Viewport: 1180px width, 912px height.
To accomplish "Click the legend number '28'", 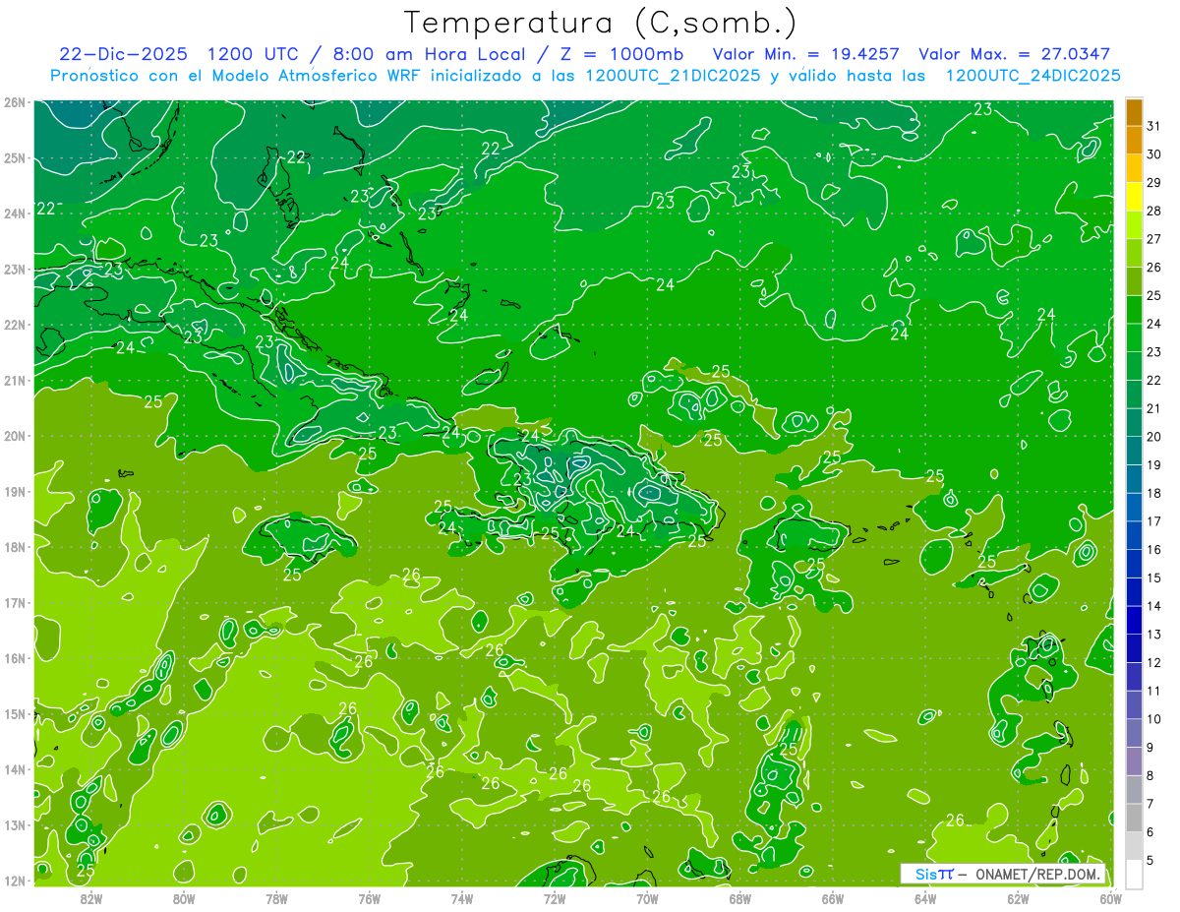I will point(1154,211).
